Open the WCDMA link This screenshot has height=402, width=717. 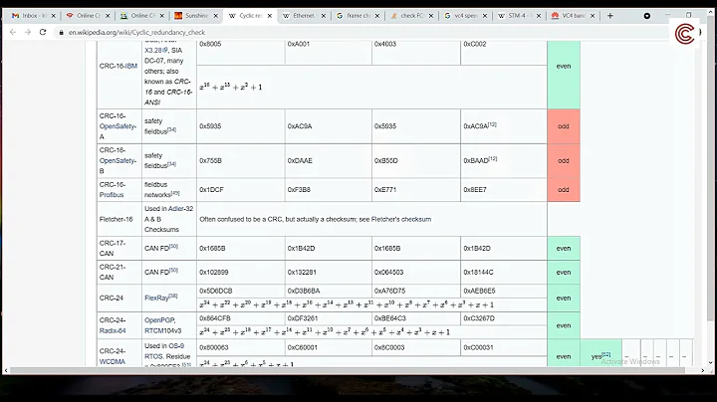tap(112, 361)
